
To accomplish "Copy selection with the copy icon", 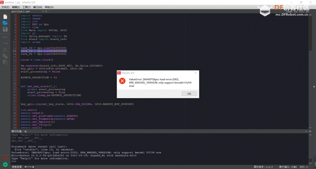I will tap(5, 56).
